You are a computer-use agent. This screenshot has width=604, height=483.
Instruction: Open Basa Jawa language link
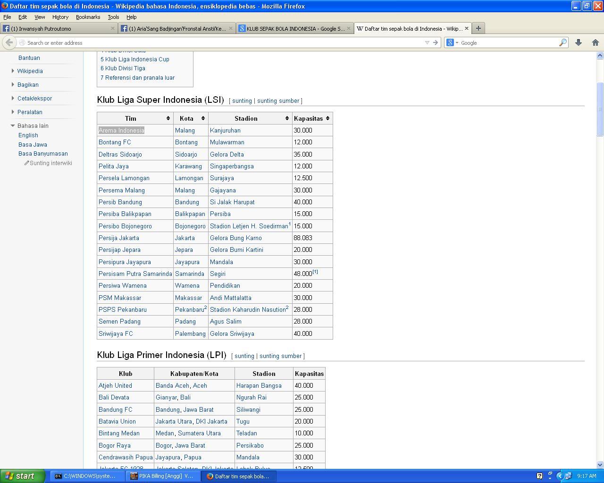click(33, 144)
